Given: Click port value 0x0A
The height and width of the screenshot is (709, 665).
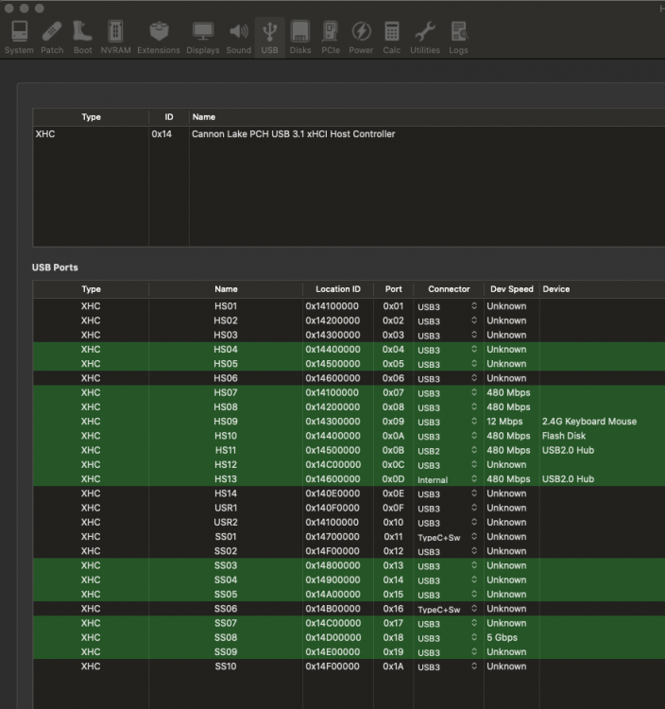Looking at the screenshot, I should [393, 436].
